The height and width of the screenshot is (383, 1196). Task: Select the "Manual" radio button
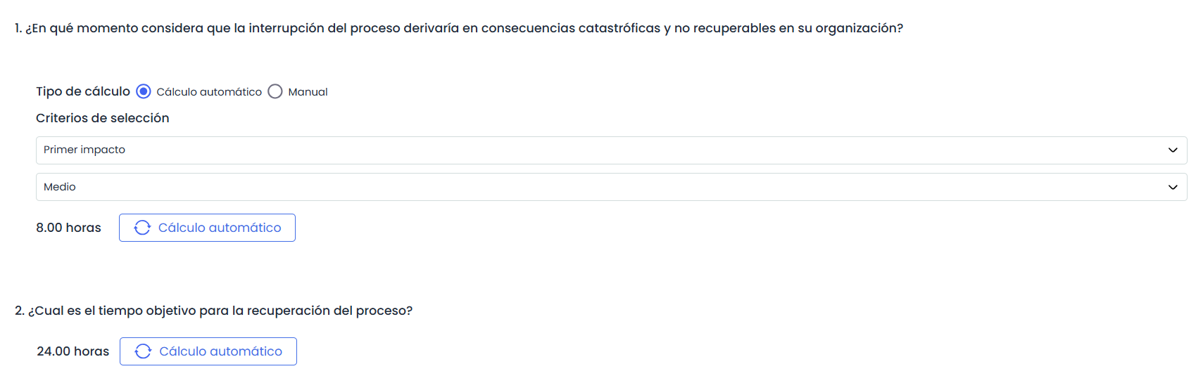[x=275, y=91]
